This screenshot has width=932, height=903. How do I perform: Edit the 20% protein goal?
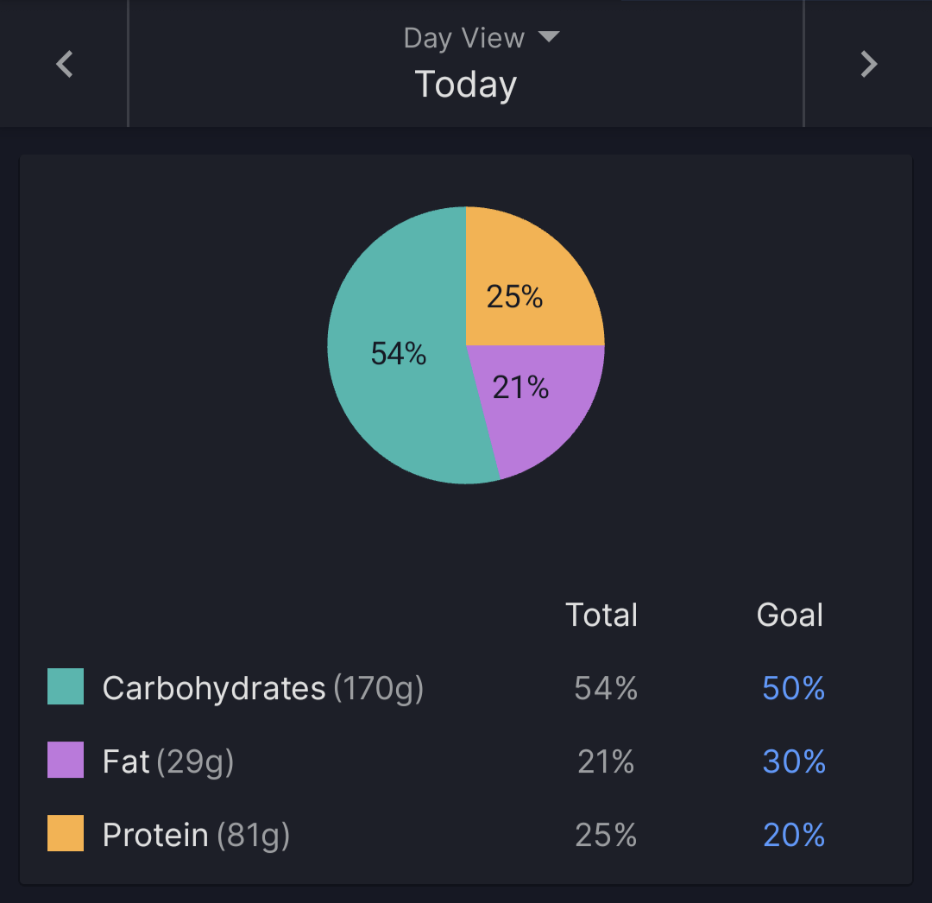(794, 835)
